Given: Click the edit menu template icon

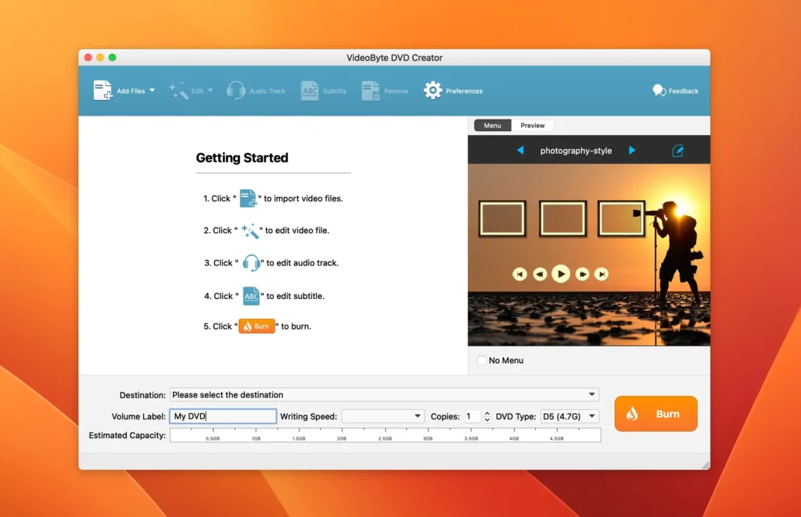Looking at the screenshot, I should (678, 151).
